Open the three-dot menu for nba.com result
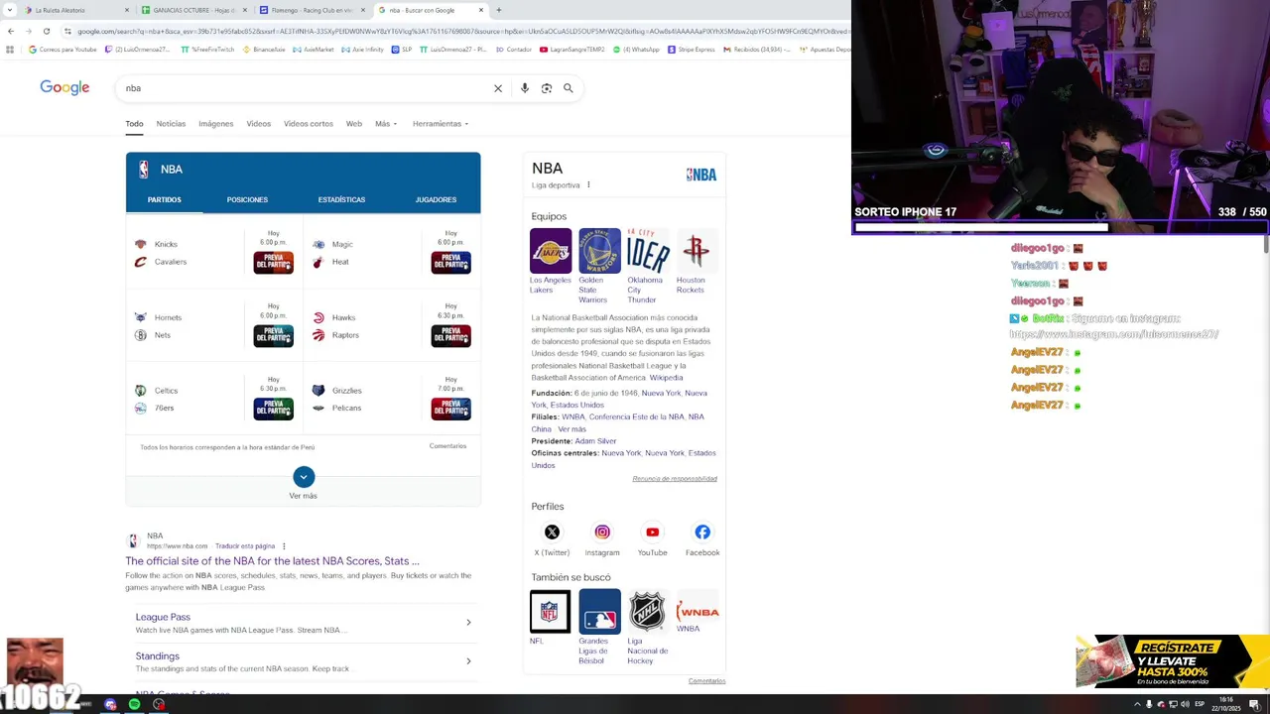Viewport: 1270px width, 714px height. [x=284, y=546]
